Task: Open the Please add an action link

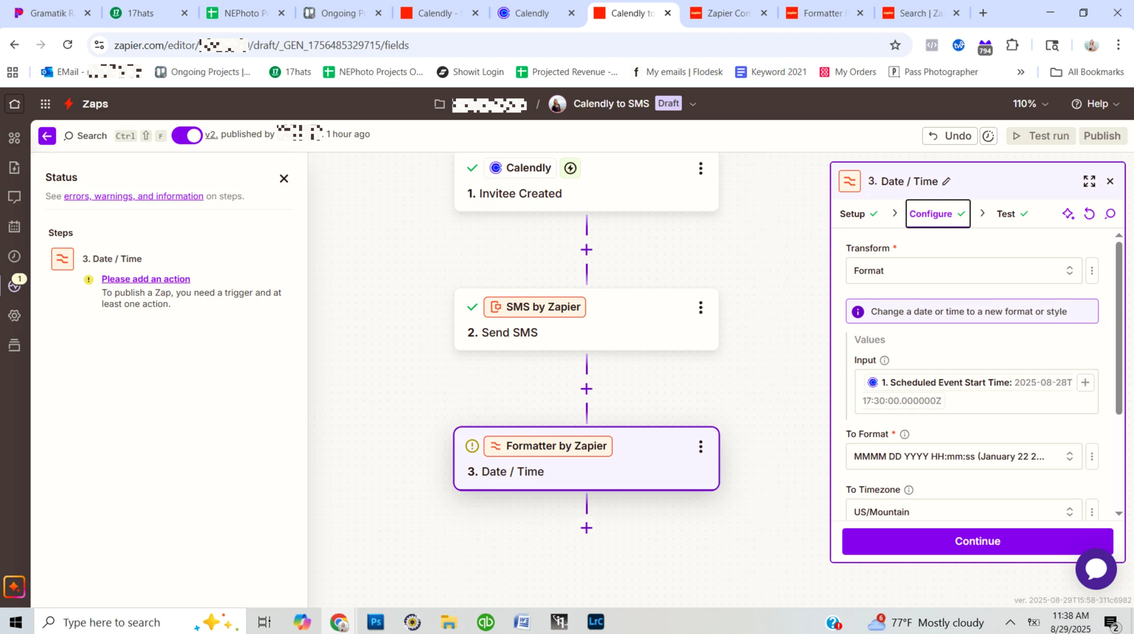Action: tap(146, 279)
